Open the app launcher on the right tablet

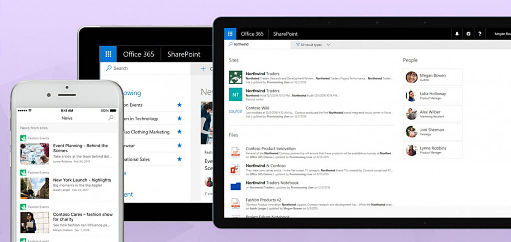[x=230, y=34]
